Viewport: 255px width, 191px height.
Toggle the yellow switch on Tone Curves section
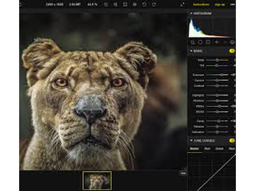click(232, 140)
